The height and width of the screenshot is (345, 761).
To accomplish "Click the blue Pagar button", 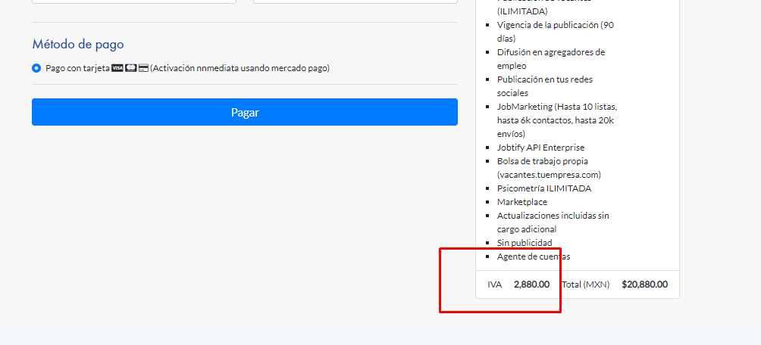I will (245, 112).
